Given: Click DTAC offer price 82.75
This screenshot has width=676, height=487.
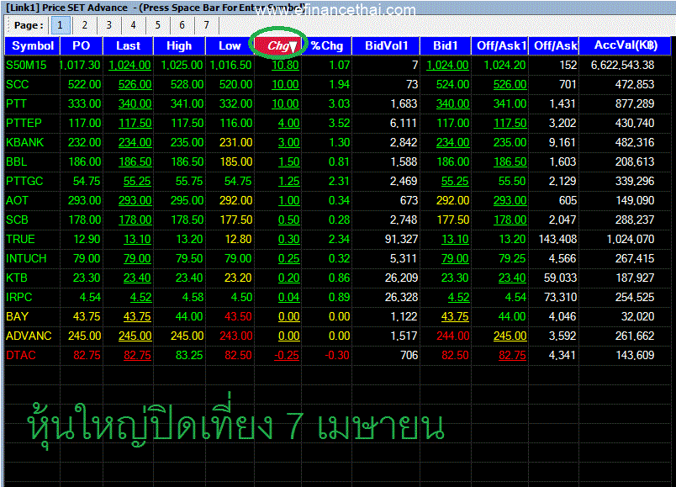Looking at the screenshot, I should (x=512, y=356).
